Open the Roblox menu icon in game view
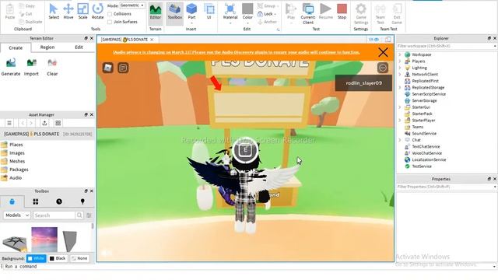Viewport: 498px width, 280px height. [108, 68]
